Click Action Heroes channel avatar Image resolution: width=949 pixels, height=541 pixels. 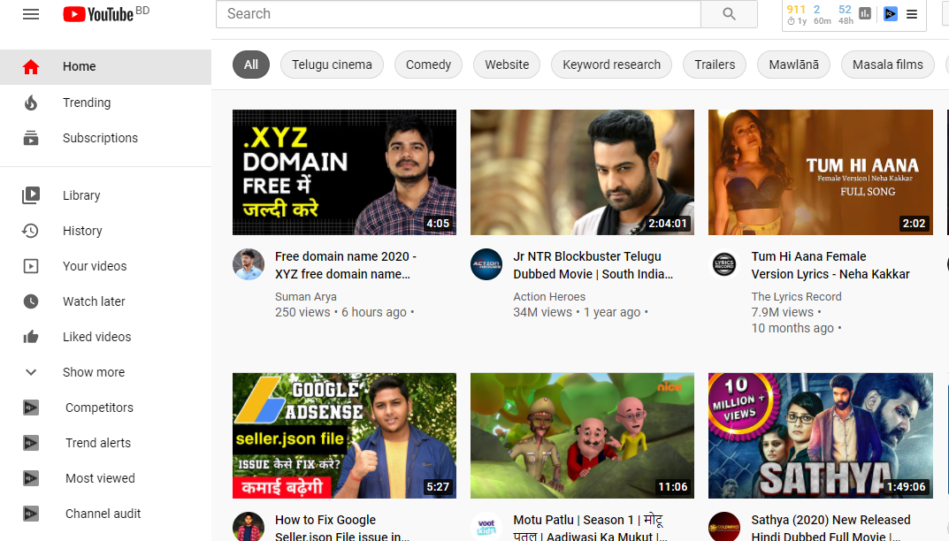(486, 264)
